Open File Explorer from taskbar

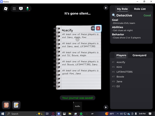[x=70, y=114]
